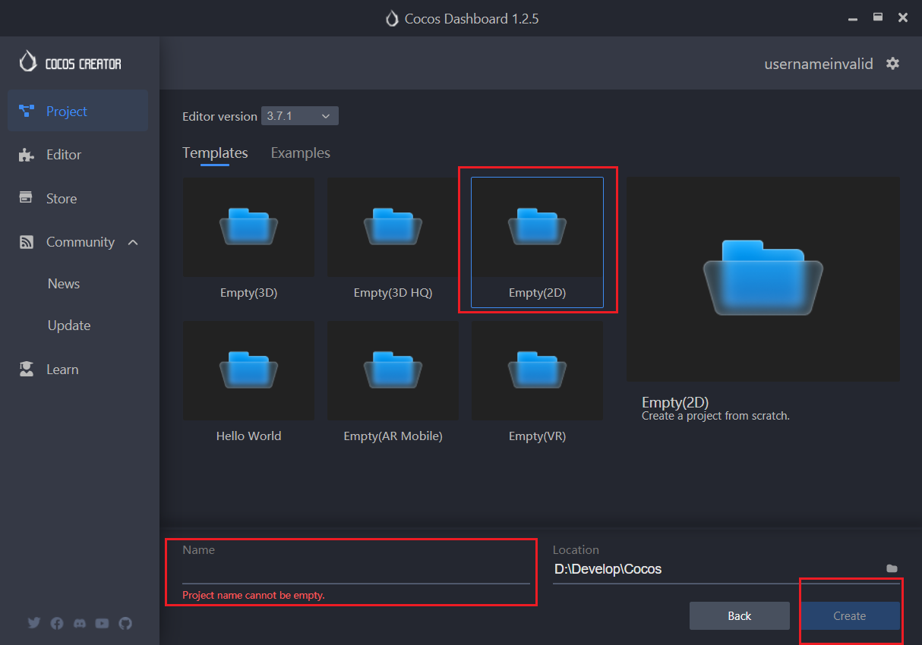The height and width of the screenshot is (645, 922).
Task: Open the GitHub social icon
Action: pos(125,623)
